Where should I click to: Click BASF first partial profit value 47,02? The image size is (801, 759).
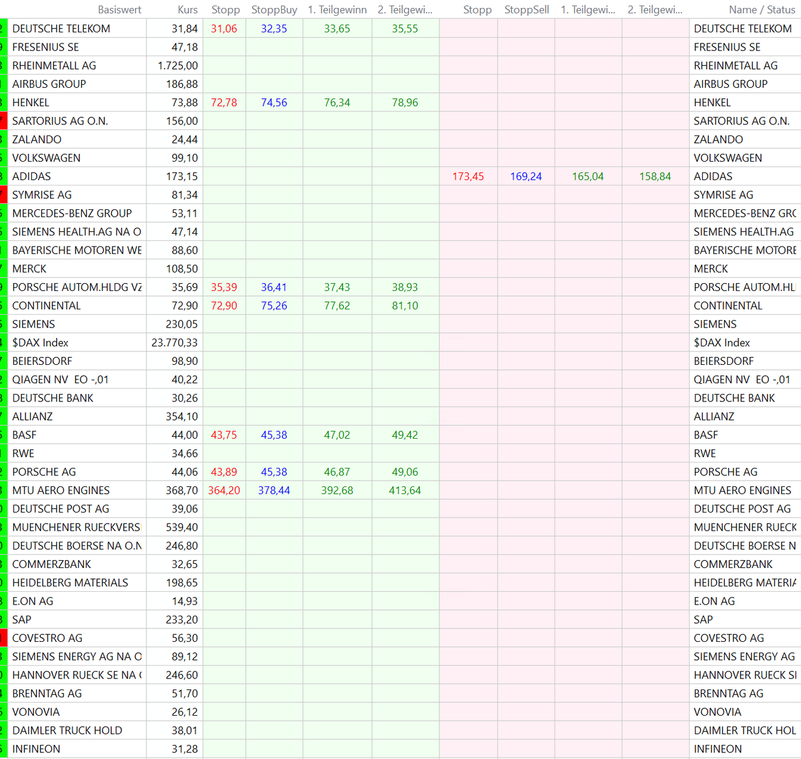[x=337, y=435]
